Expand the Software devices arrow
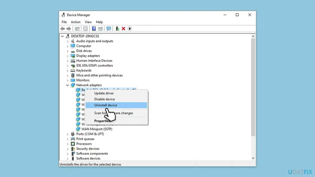 (67, 158)
